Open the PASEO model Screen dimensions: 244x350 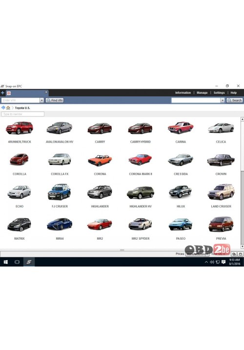coord(181,225)
